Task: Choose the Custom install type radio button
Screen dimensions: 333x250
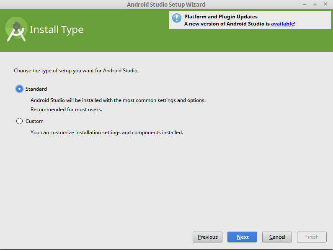Action: pos(19,121)
